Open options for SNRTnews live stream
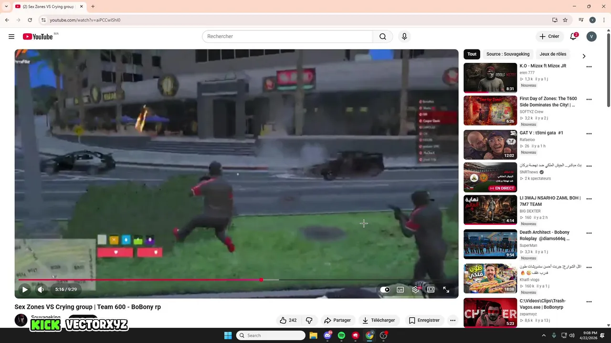This screenshot has height=343, width=611. pos(589,166)
